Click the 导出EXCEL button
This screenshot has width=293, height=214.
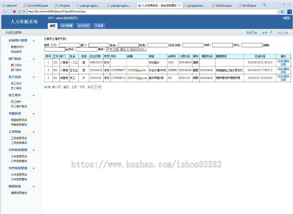137,49
